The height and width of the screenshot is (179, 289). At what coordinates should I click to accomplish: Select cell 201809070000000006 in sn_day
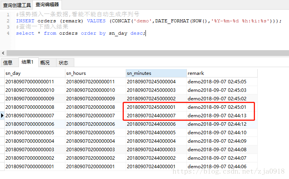[35, 124]
